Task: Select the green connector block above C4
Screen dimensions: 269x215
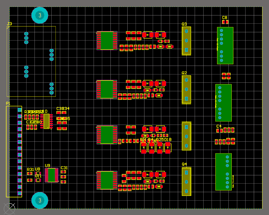Action: 223,103
